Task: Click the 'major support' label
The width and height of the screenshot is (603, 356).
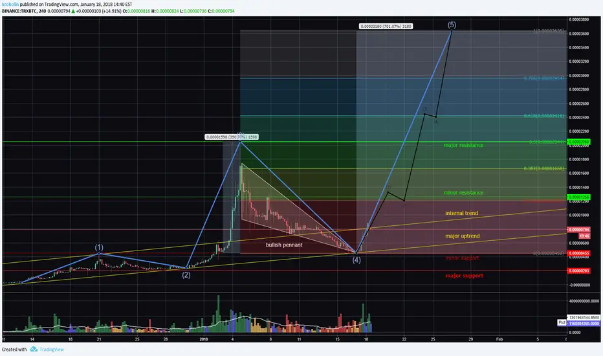Action: pyautogui.click(x=464, y=276)
